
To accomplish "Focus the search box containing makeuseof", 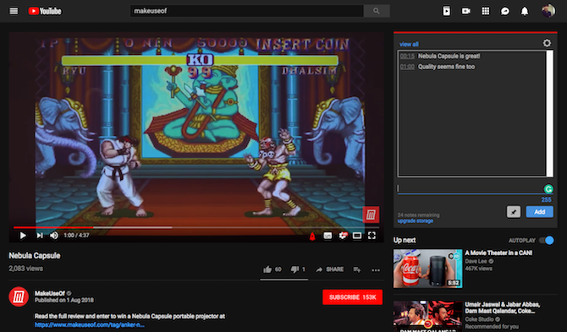I will (x=246, y=11).
